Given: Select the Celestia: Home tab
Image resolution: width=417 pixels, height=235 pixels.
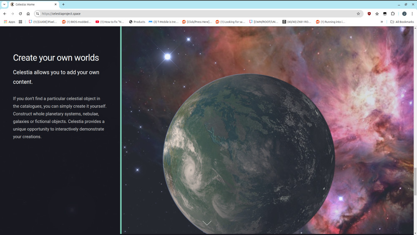Looking at the screenshot, I should [33, 4].
